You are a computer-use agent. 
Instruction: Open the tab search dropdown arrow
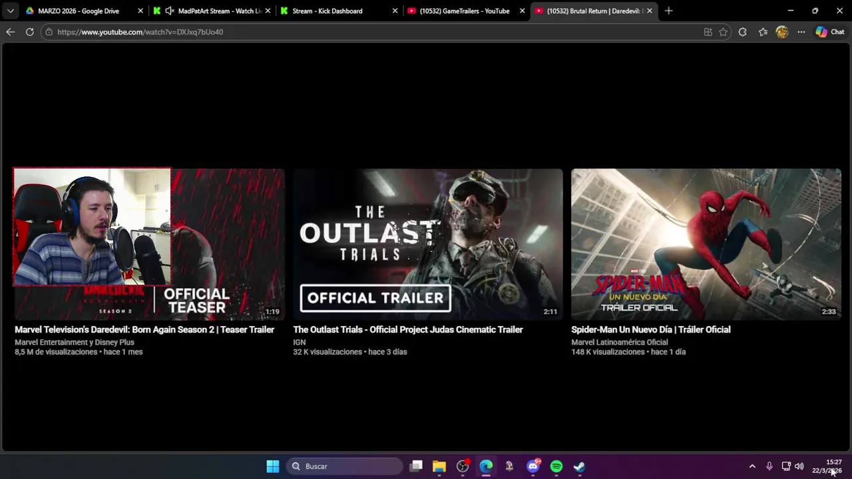click(11, 11)
